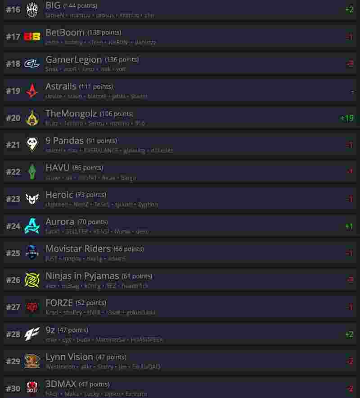
Task: Click the +19 rank change for TheMongolz
Action: click(x=346, y=118)
